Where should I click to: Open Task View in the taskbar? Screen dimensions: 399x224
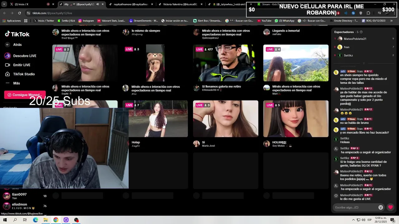click(25, 220)
